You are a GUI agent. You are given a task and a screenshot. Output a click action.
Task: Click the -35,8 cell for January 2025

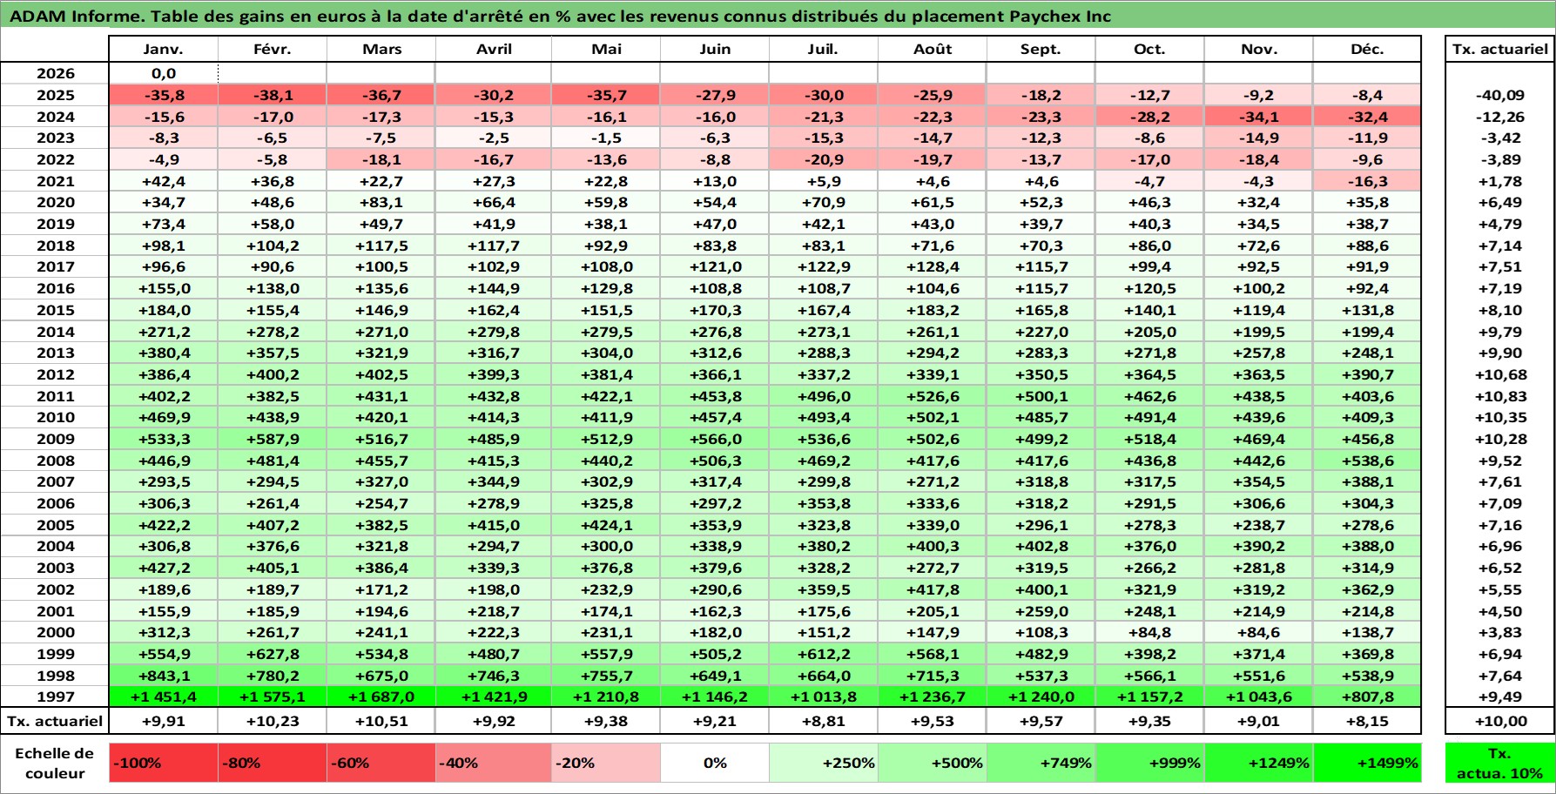(x=164, y=96)
